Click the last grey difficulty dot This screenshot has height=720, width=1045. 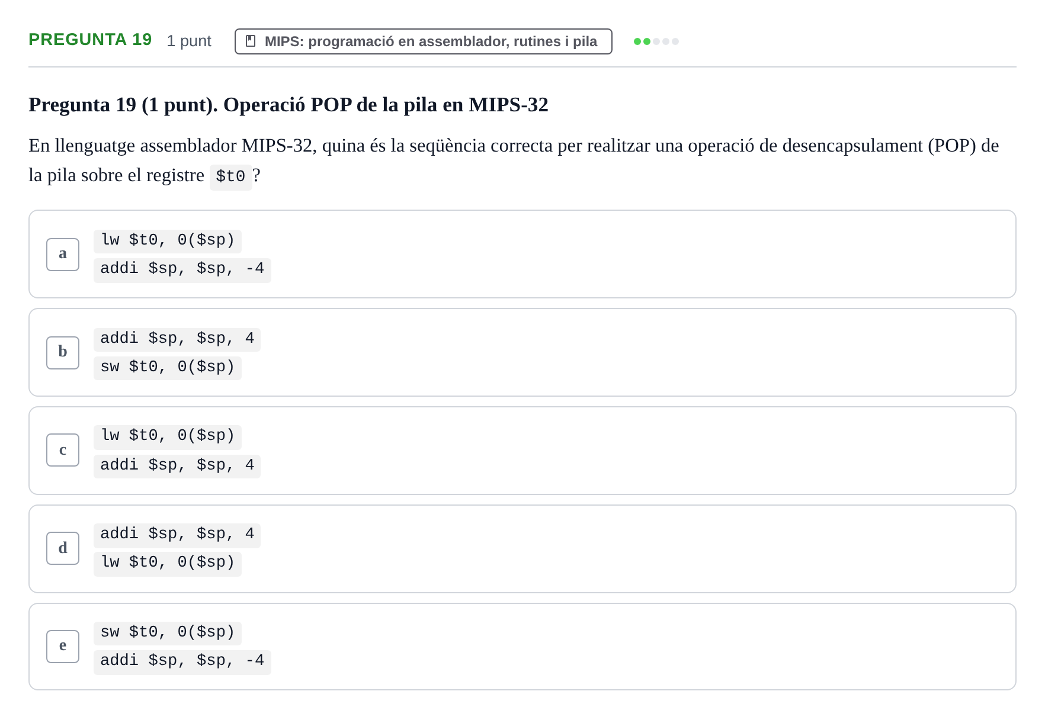pos(675,41)
